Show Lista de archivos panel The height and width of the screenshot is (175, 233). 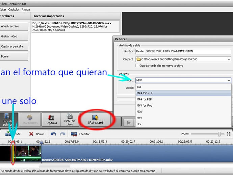[x=9, y=120]
